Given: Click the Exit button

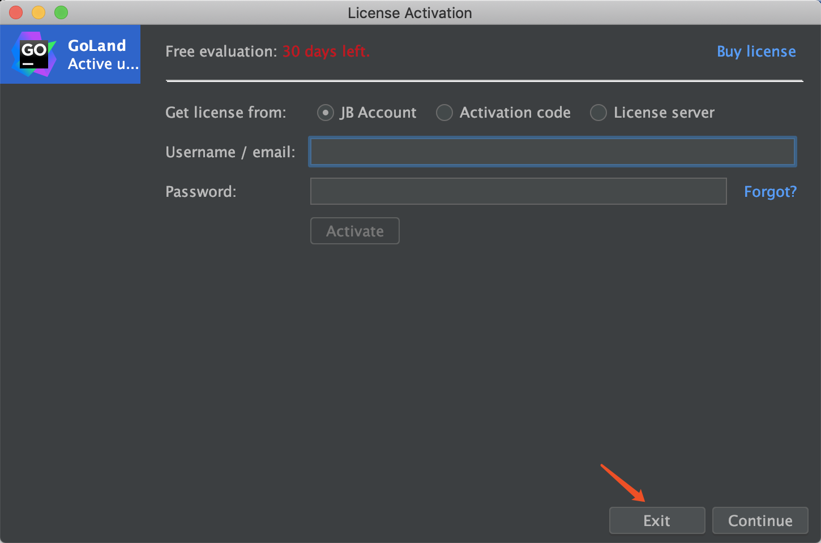Looking at the screenshot, I should pos(657,520).
